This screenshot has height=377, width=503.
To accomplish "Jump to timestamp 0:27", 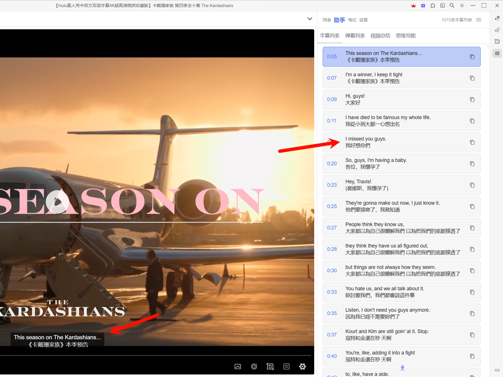I will [x=332, y=228].
